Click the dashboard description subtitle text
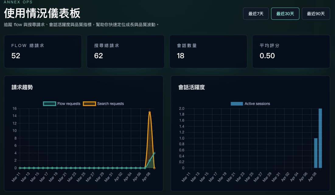 coord(82,25)
